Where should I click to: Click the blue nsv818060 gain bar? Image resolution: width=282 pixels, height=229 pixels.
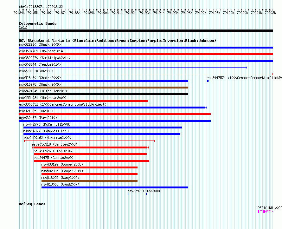coord(115,187)
